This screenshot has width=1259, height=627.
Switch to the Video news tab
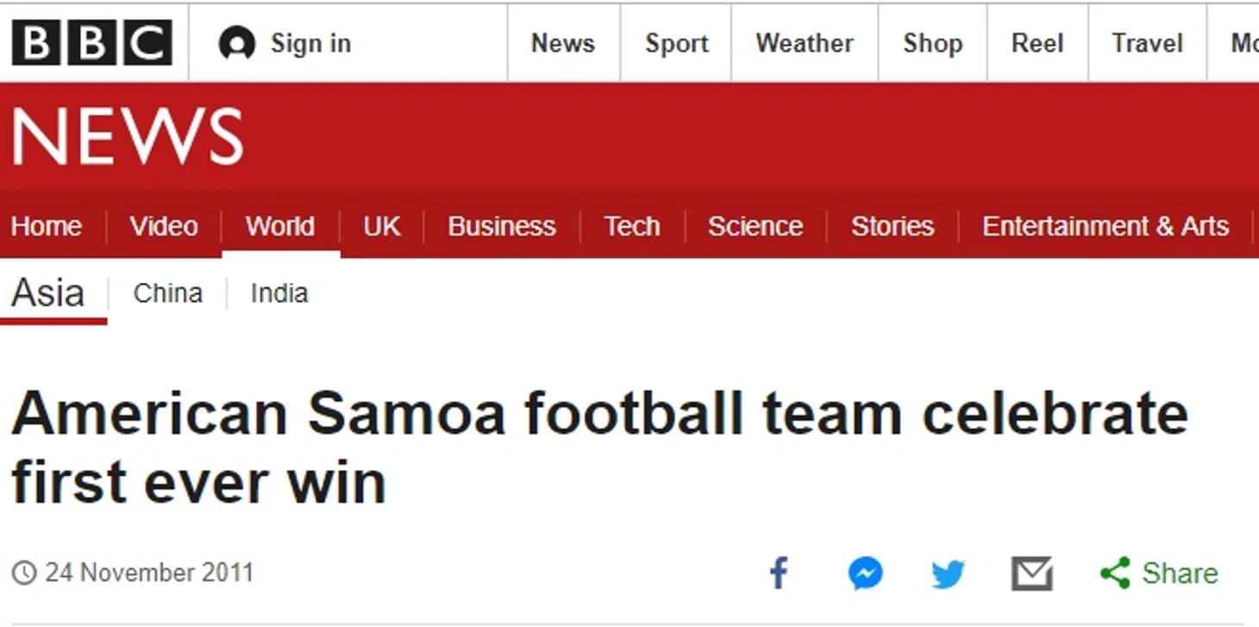[x=164, y=226]
